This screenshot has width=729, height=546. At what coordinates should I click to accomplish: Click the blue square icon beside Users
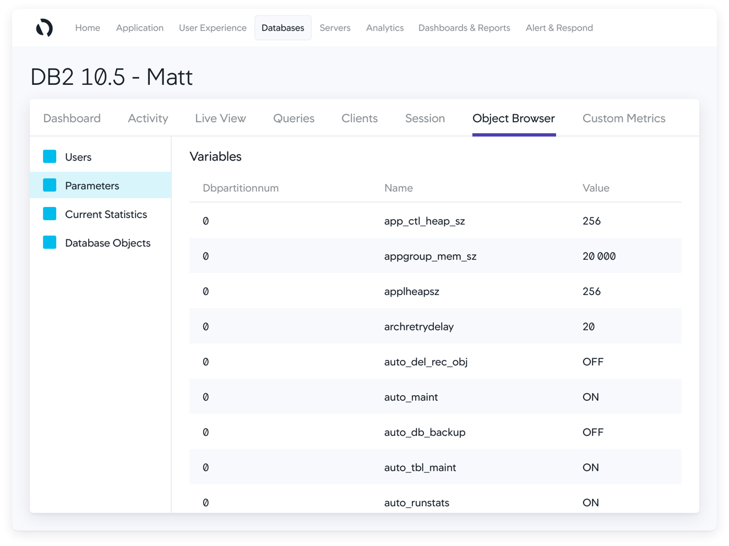(50, 157)
